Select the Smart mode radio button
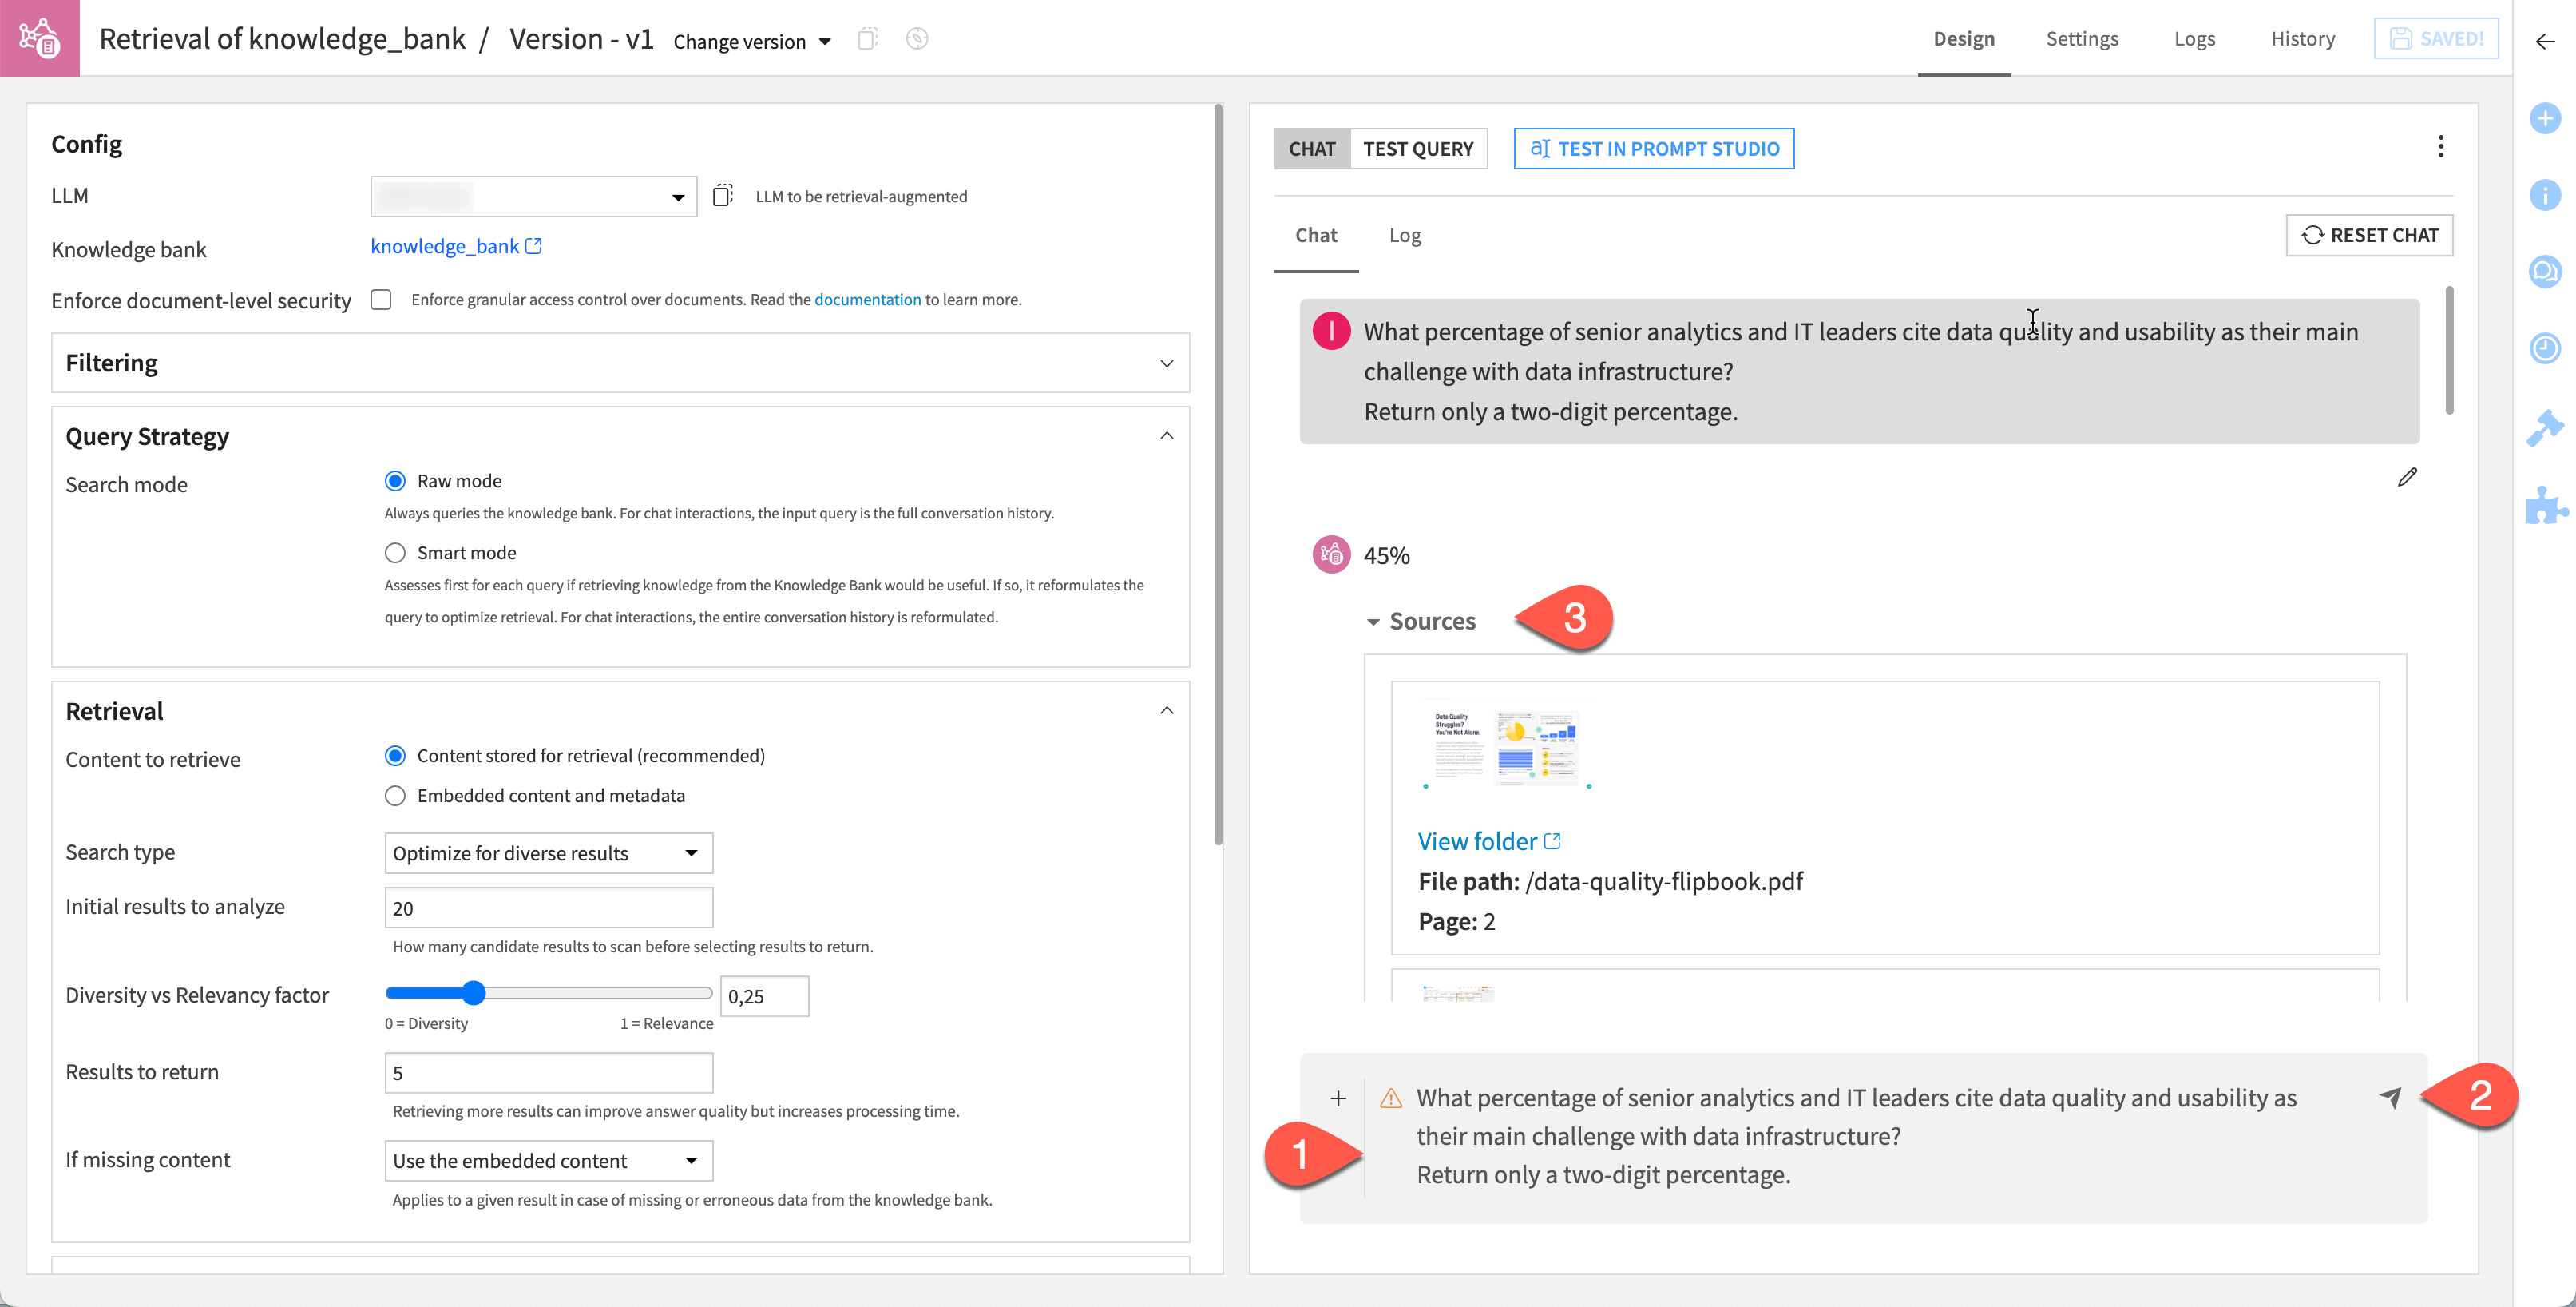Viewport: 2576px width, 1307px height. coord(395,552)
